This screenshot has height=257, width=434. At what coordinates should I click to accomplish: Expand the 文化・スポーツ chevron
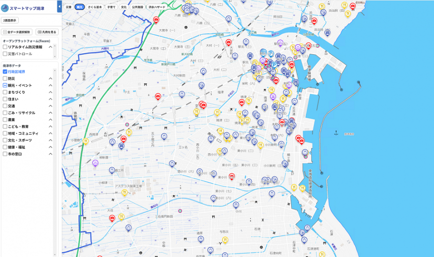tap(50, 140)
